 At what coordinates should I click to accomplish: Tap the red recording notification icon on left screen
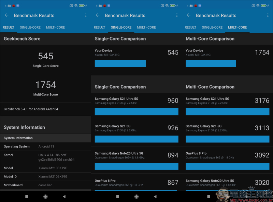point(14,6)
